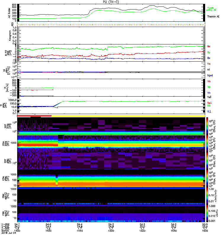Click the blue Bx legend label
This screenshot has height=237, width=222.
click(209, 58)
